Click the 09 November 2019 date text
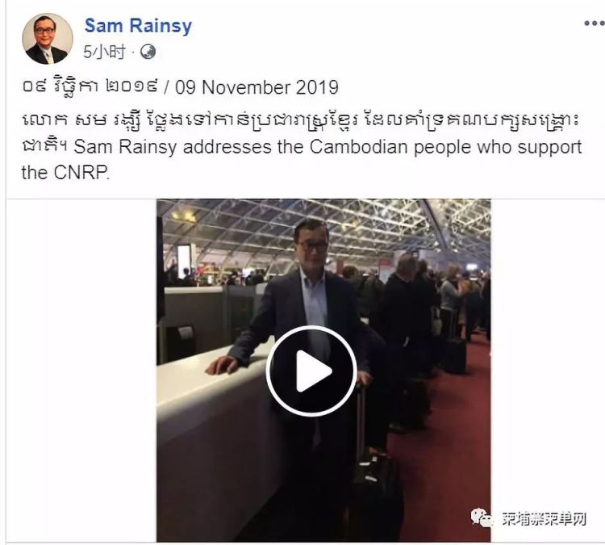The height and width of the screenshot is (545, 605). pos(257,87)
